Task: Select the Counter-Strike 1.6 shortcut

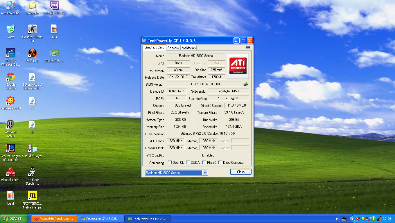Action: tap(32, 34)
